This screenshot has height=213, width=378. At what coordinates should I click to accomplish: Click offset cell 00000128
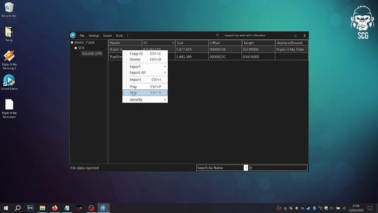tap(225, 49)
